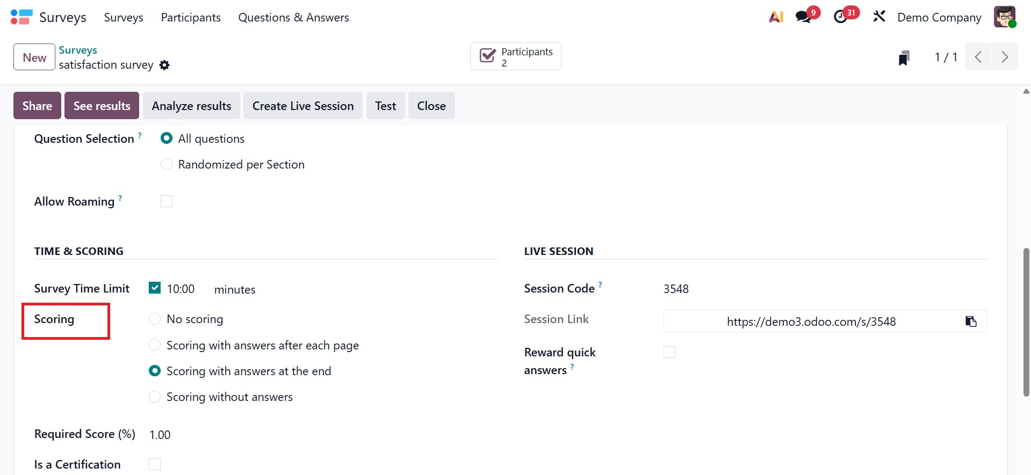The width and height of the screenshot is (1031, 475).
Task: Uncheck the Survey Time Limit checkbox
Action: 155,288
